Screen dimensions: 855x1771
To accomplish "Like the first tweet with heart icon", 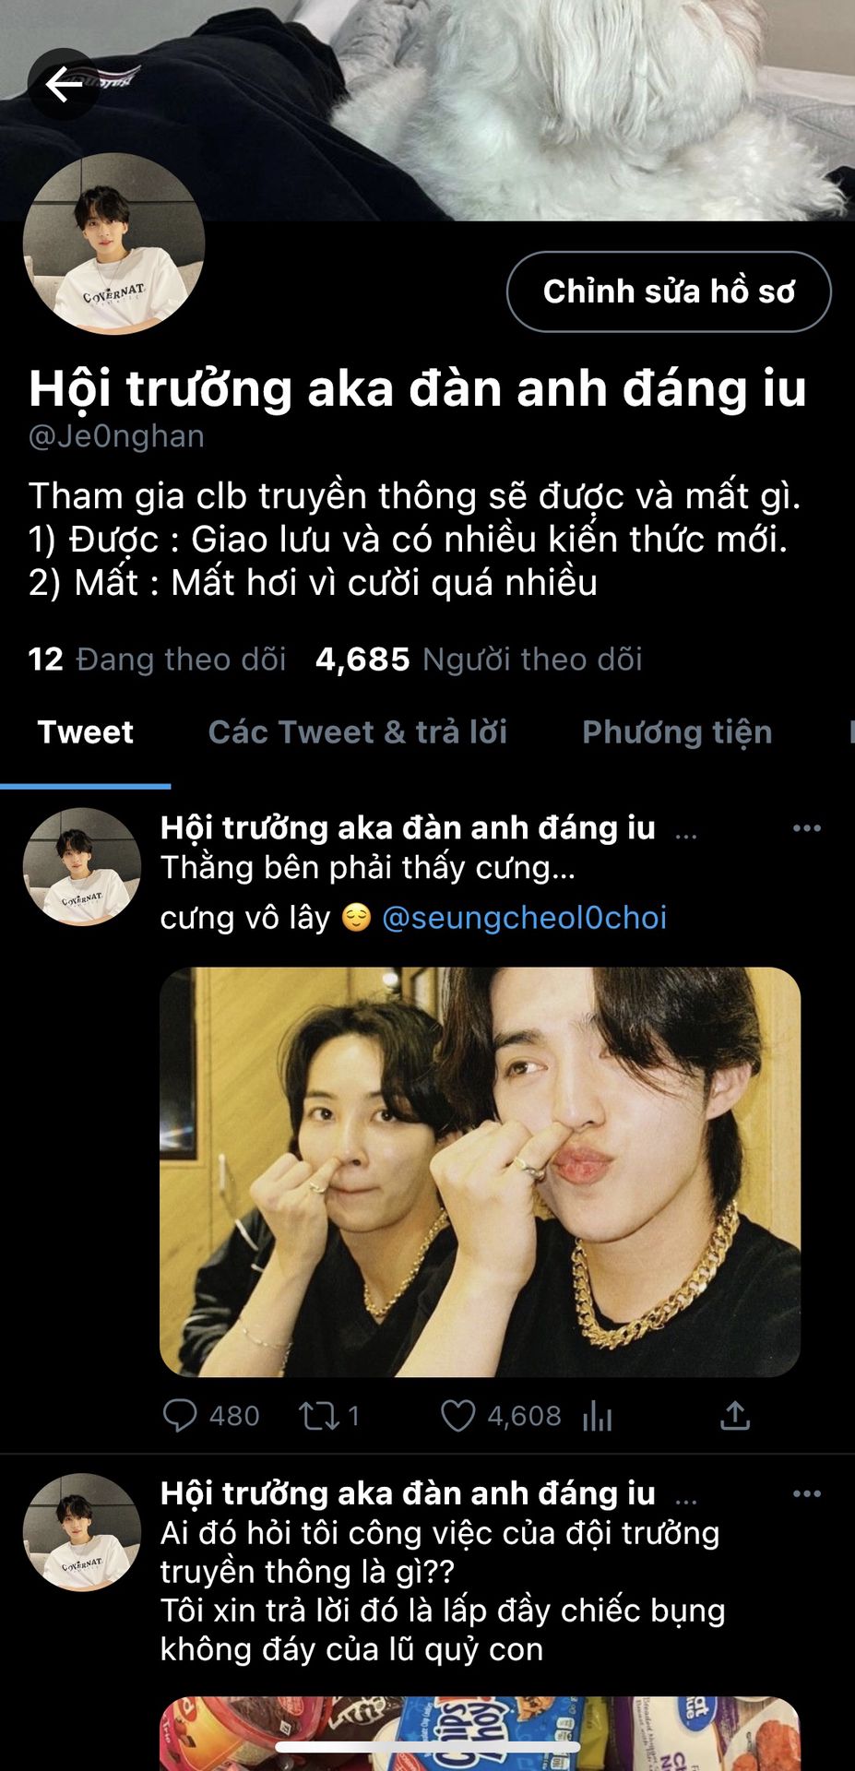I will tap(457, 1416).
